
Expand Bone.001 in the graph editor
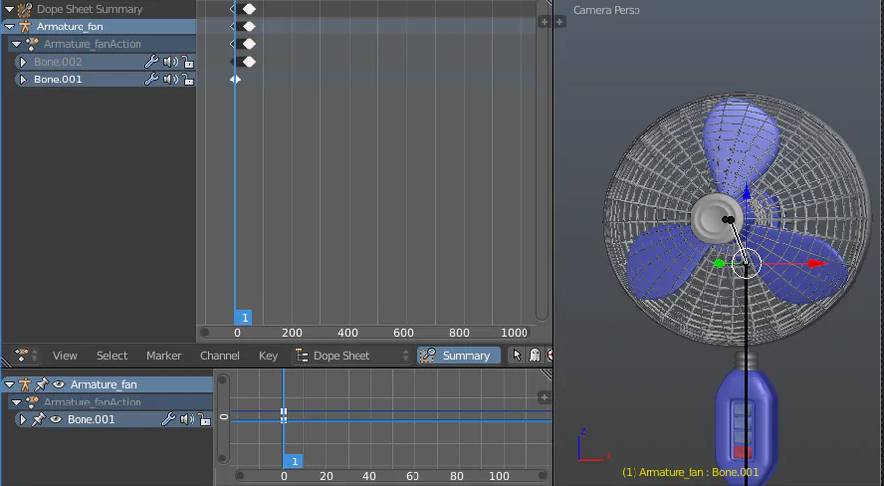(23, 419)
